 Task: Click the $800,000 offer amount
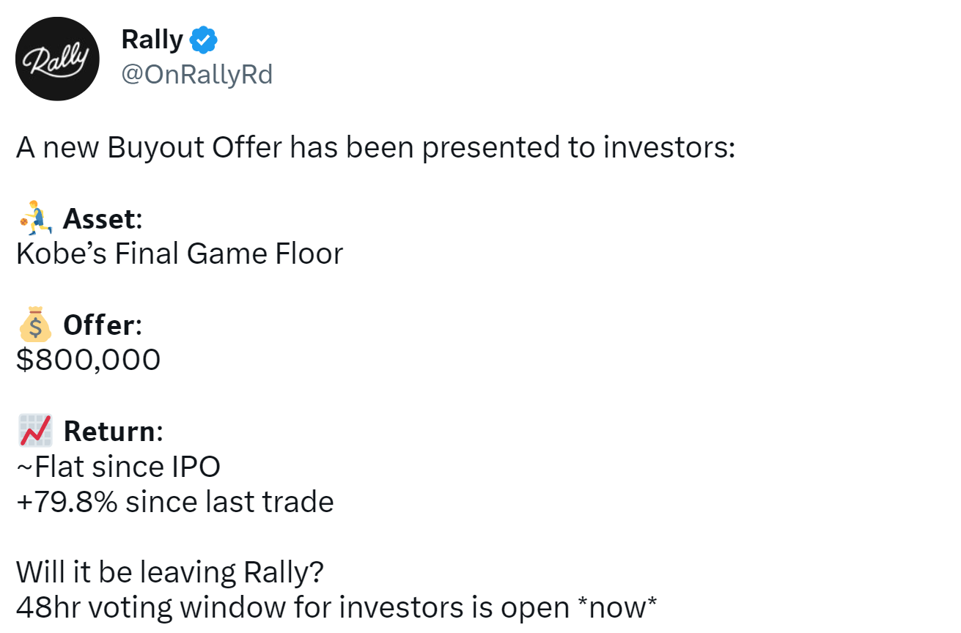(x=88, y=360)
